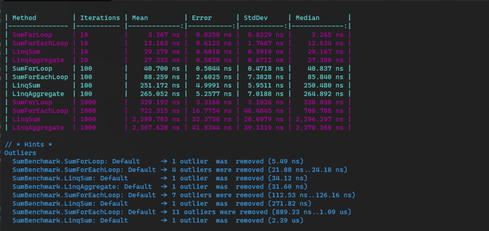The image size is (489, 231).
Task: Click the Hints section heading
Action: [x=29, y=144]
